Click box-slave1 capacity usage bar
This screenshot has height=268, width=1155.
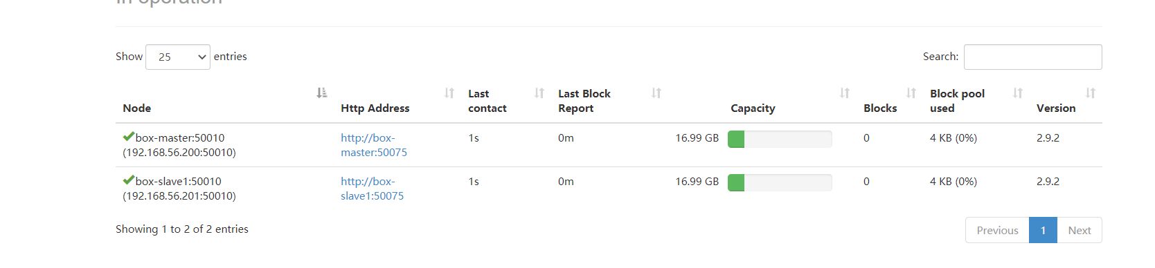click(780, 182)
